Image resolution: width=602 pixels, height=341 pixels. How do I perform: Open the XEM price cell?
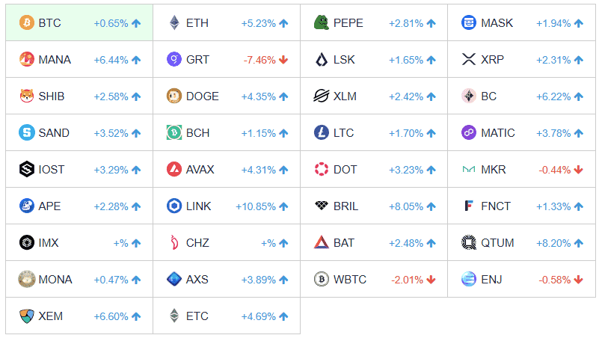79,316
